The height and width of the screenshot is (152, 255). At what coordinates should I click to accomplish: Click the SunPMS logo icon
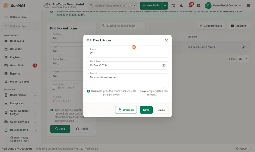pos(6,6)
